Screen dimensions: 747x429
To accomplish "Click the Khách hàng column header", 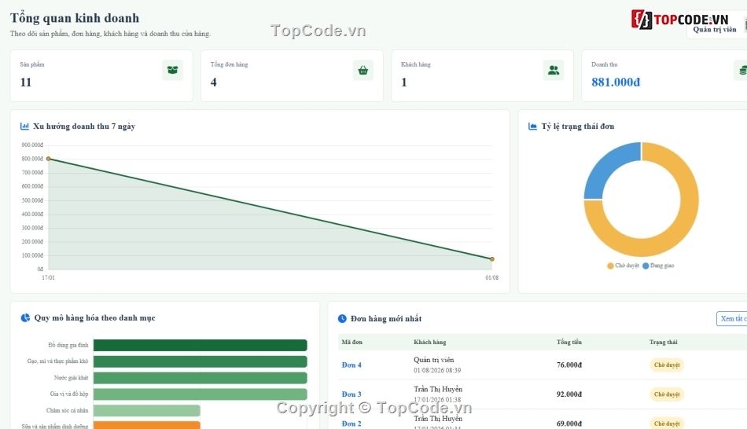I will (x=429, y=343).
